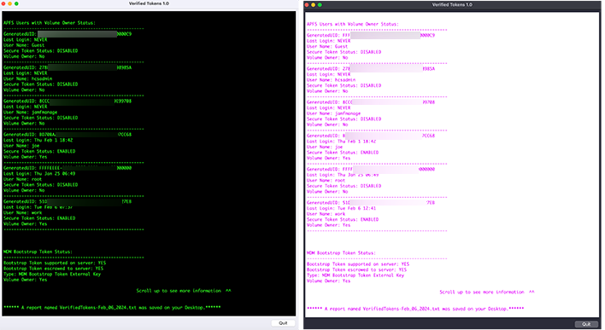Click green Secure Token Status ENABLED under work
The height and width of the screenshot is (330, 605).
(x=39, y=218)
